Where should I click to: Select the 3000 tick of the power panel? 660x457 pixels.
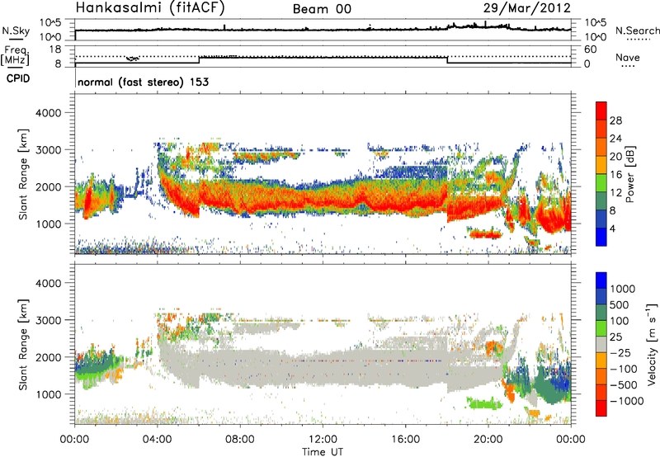point(48,150)
